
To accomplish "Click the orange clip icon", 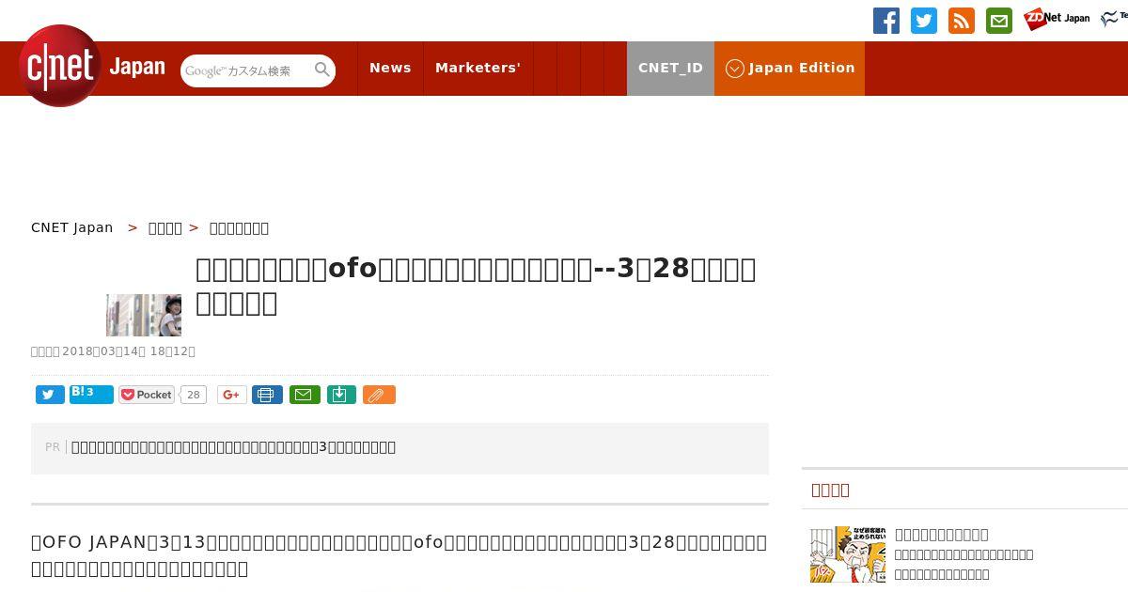I will (x=379, y=395).
